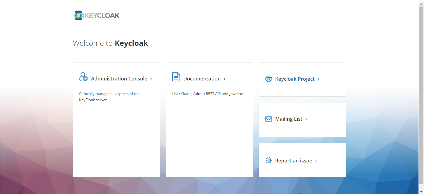Click the Report an issue bug icon
Screen dimensions: 424x194
click(268, 160)
